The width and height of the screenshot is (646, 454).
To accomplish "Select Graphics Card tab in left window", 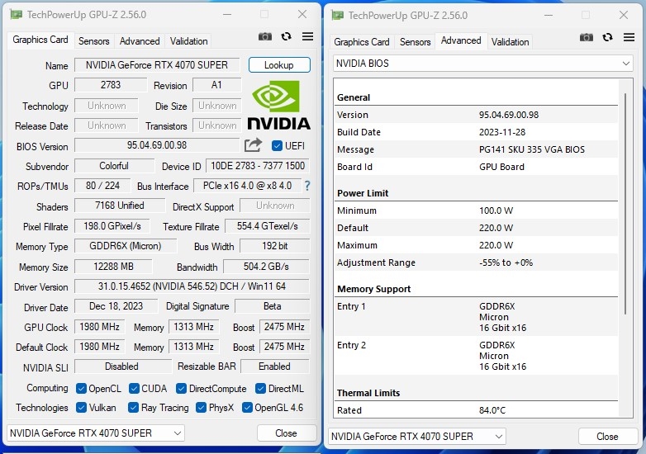I will point(40,40).
